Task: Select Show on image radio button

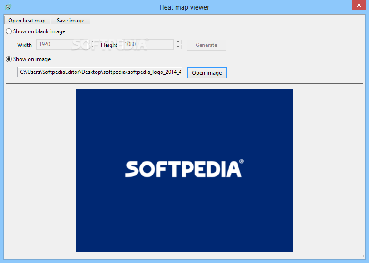Action: [9, 59]
